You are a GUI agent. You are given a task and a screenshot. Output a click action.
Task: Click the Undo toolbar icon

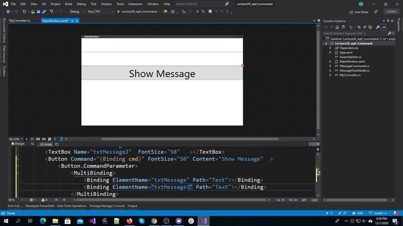[52, 11]
